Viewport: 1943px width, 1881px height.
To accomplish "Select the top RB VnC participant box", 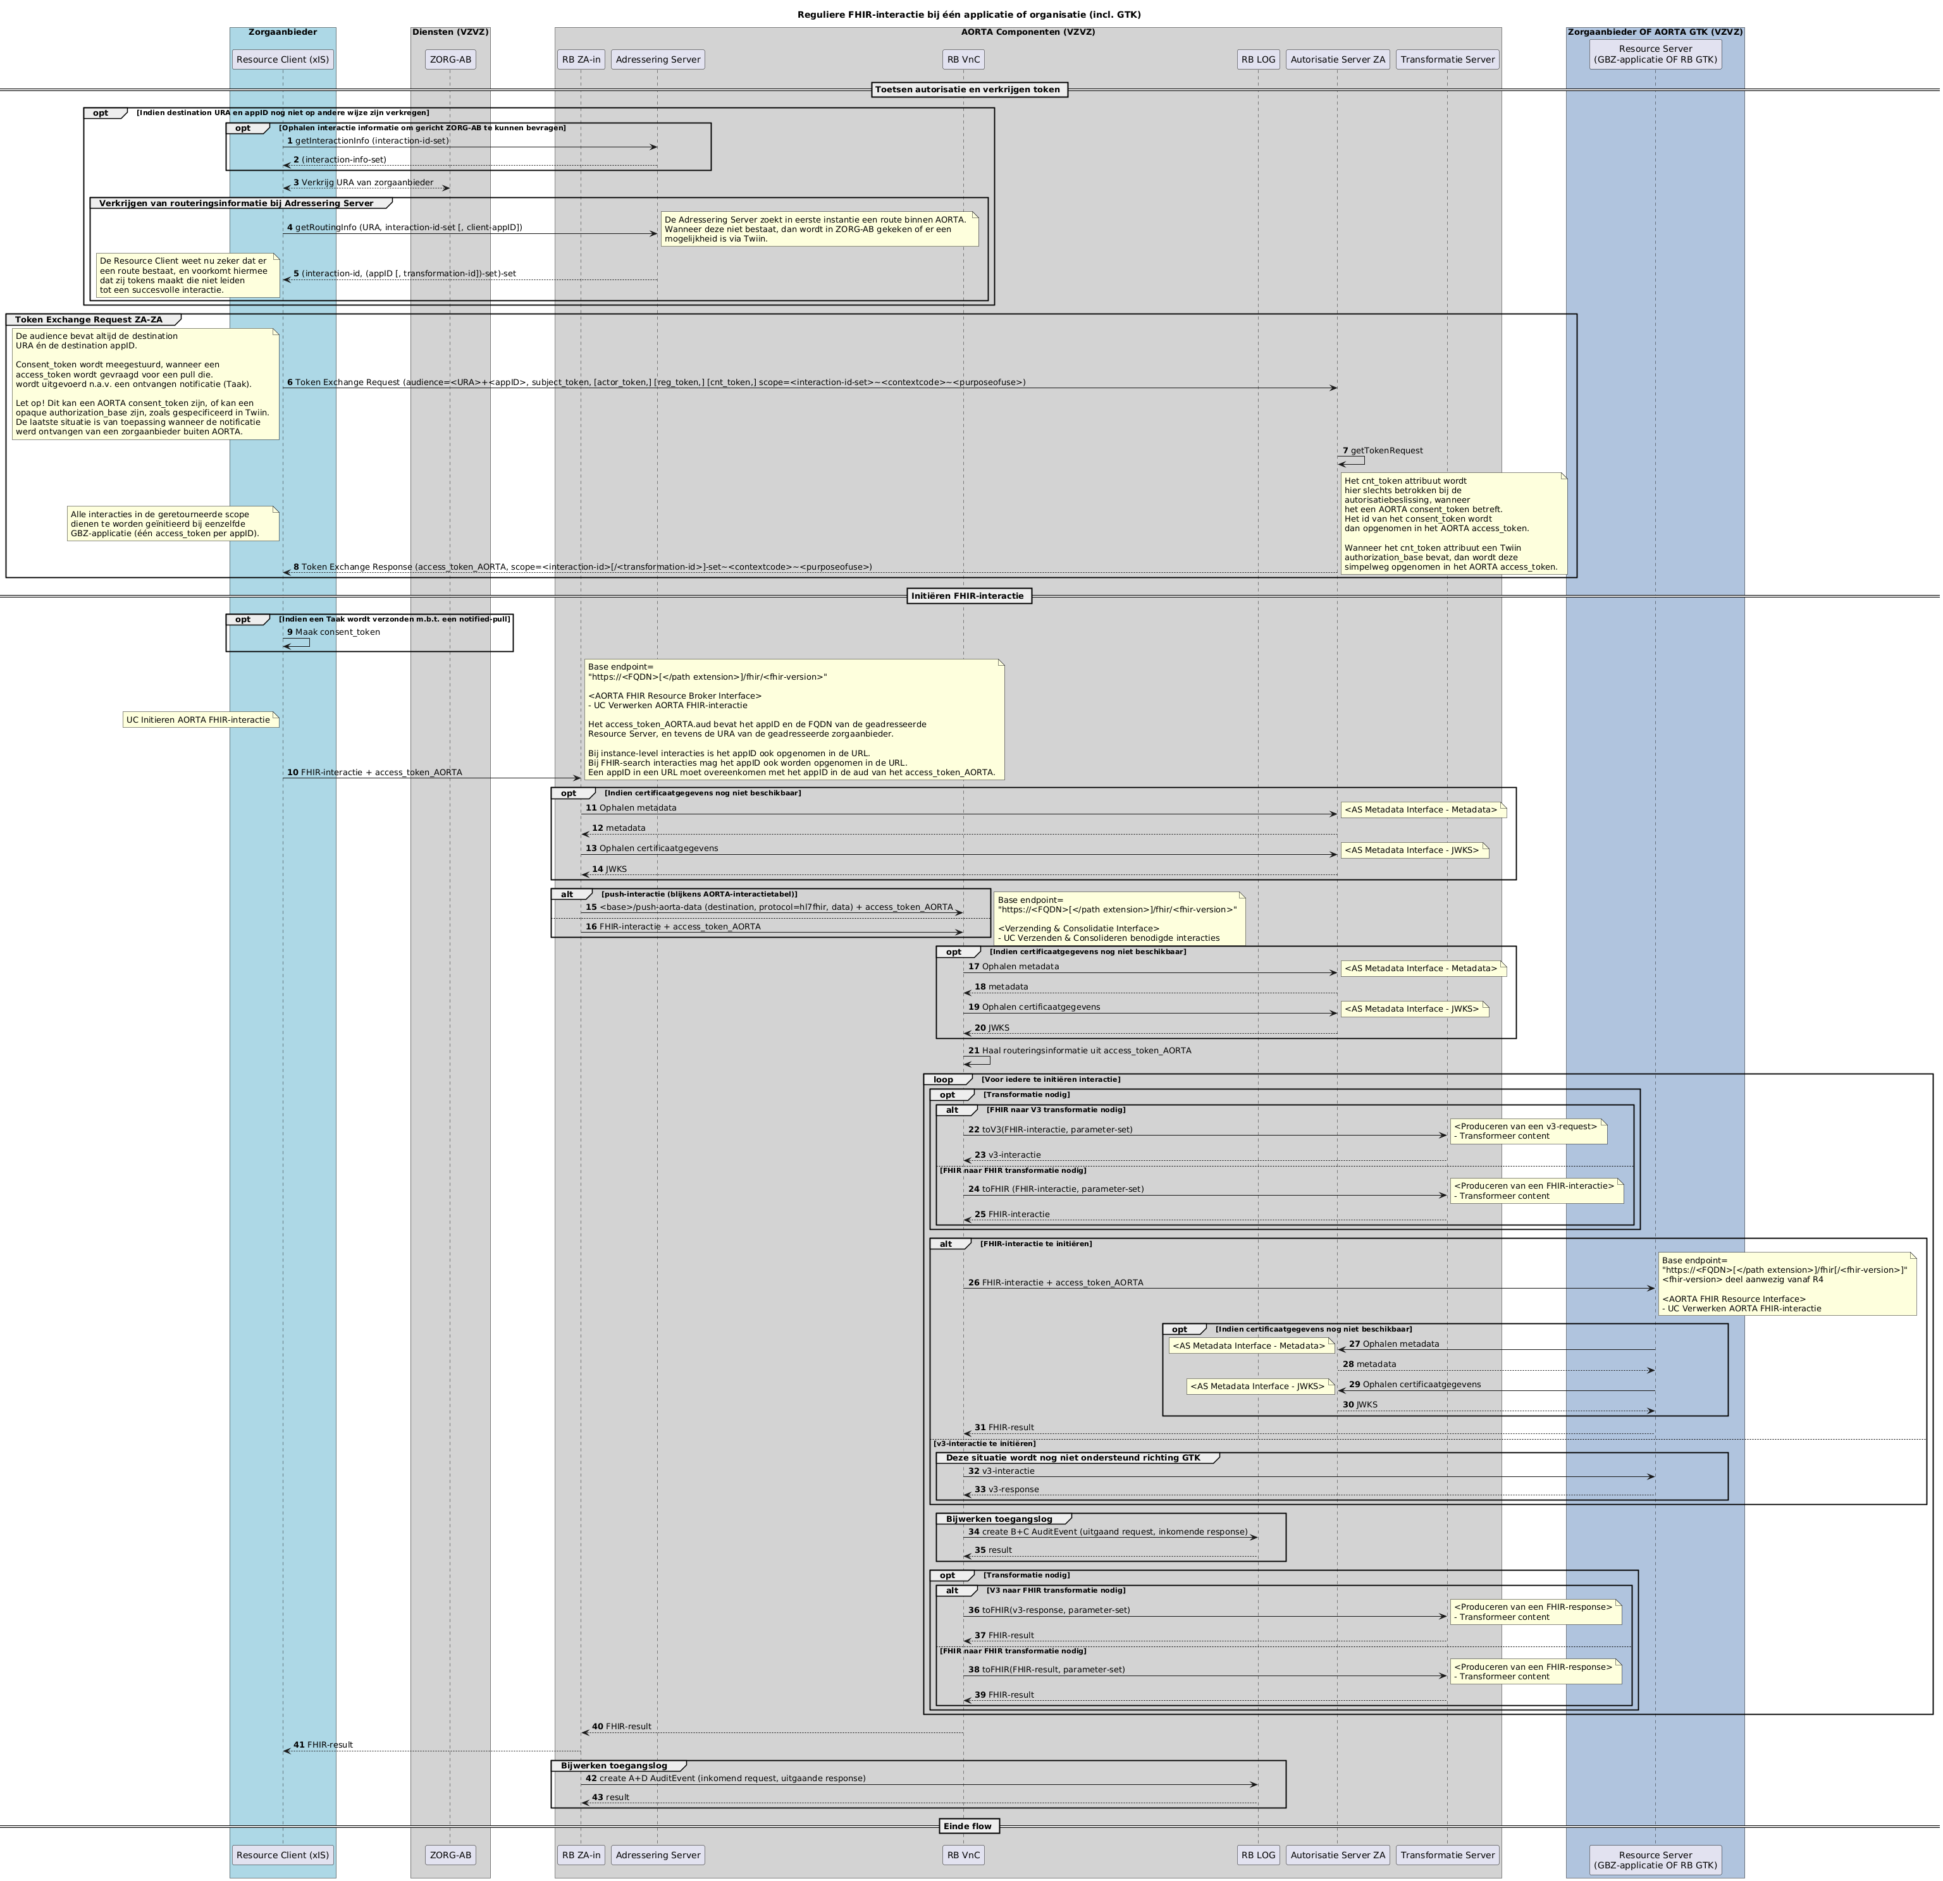I will coord(963,59).
